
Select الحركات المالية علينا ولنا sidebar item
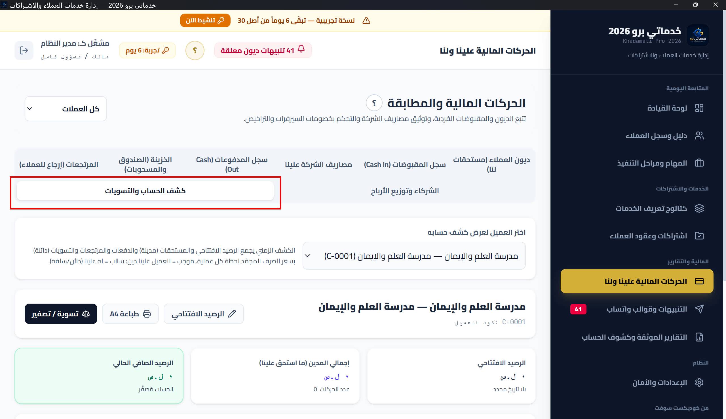pyautogui.click(x=637, y=281)
